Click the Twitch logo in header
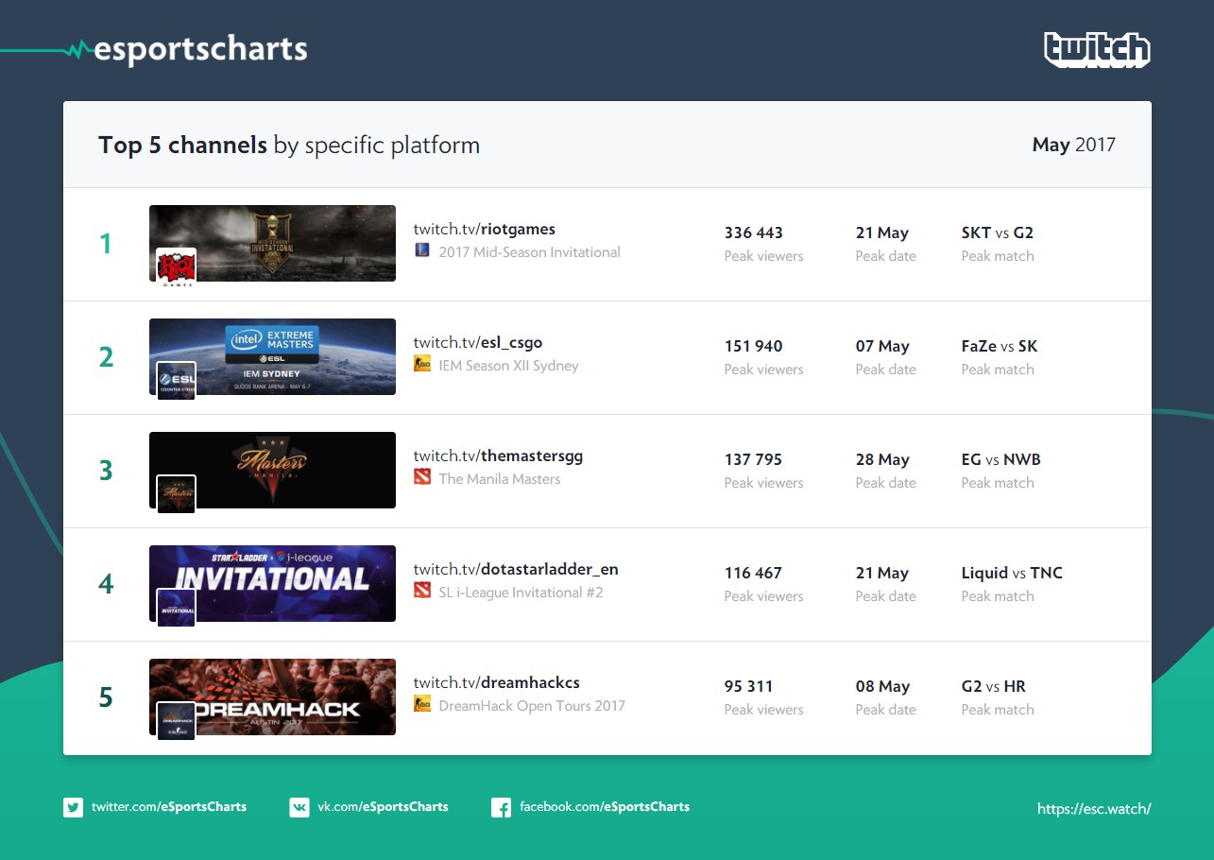This screenshot has width=1214, height=860. pos(1097,49)
